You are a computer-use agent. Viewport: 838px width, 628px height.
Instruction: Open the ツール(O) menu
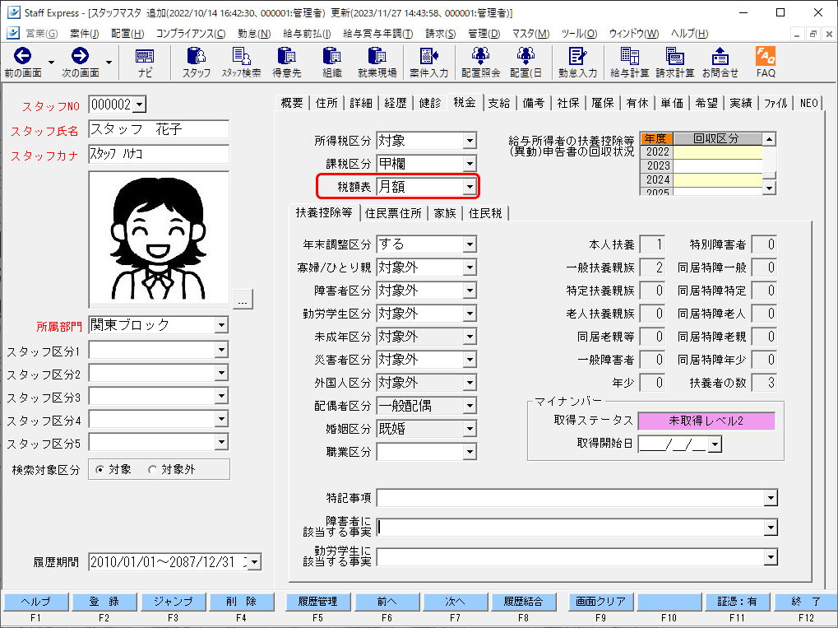(x=579, y=34)
